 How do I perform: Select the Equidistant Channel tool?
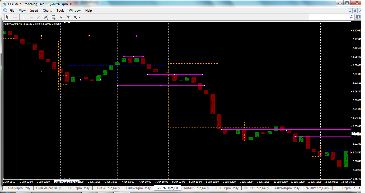[x=46, y=17]
